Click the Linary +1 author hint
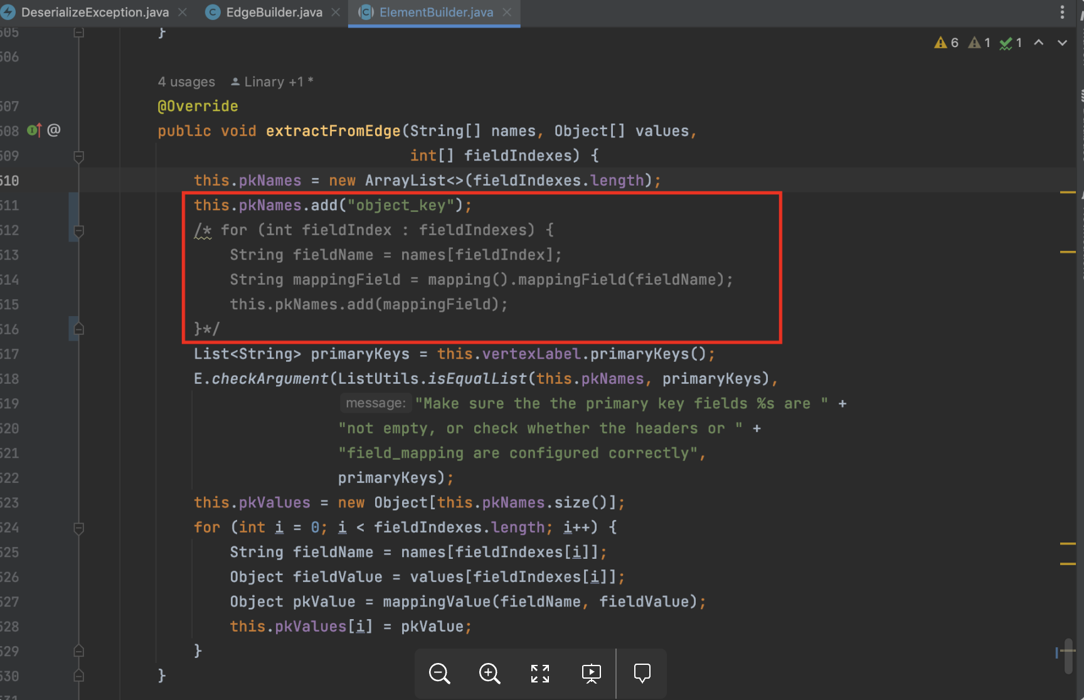The height and width of the screenshot is (700, 1084). tap(272, 82)
